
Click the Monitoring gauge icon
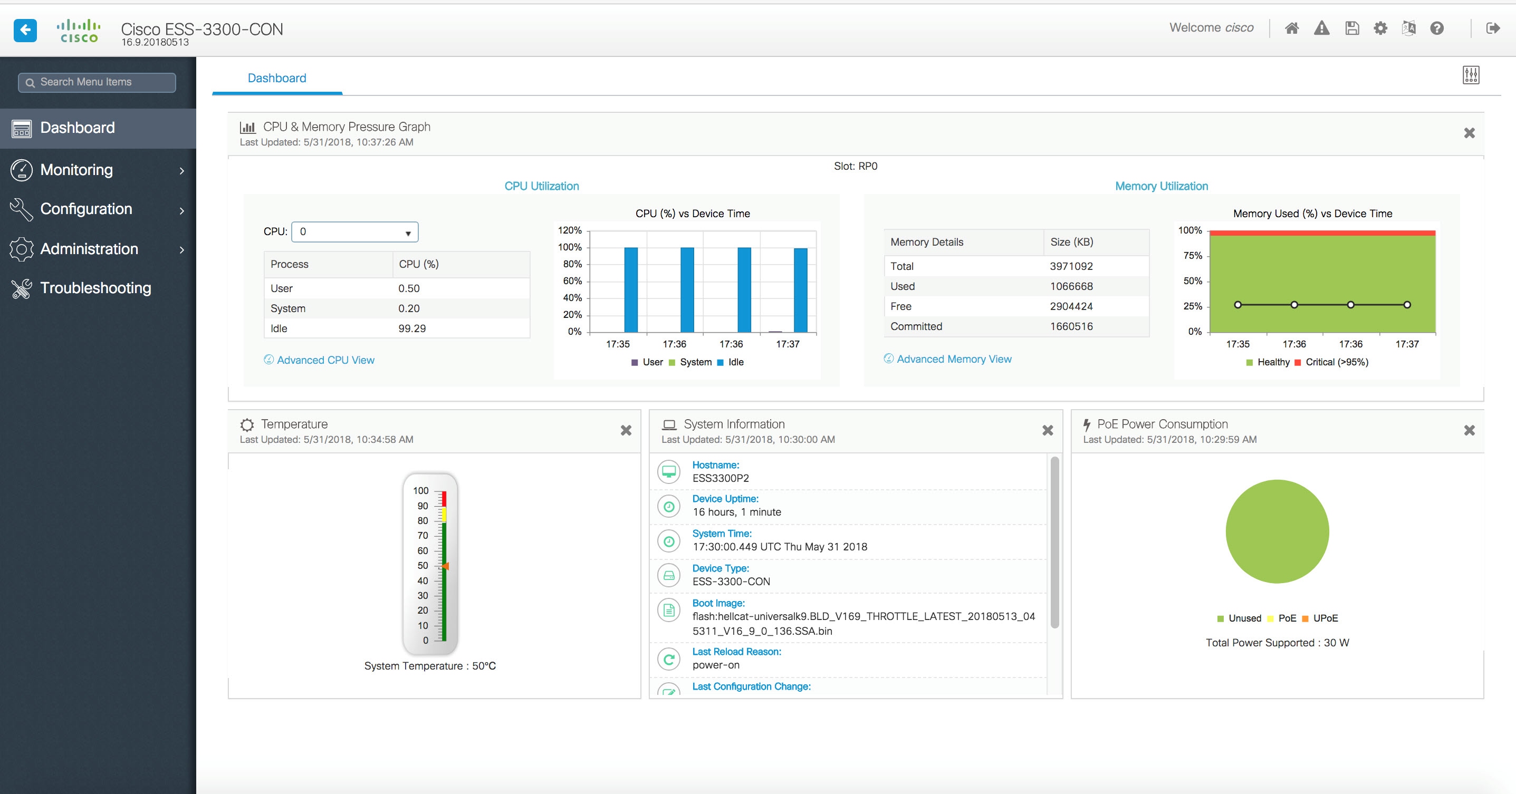click(x=22, y=170)
